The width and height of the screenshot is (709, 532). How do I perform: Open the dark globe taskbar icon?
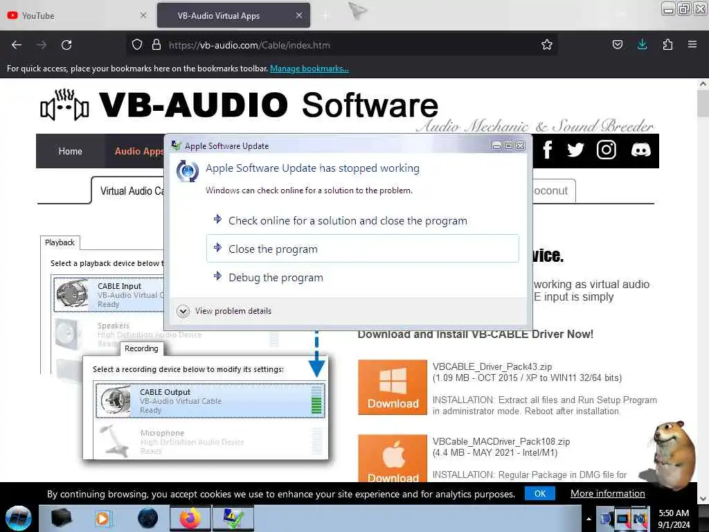[x=148, y=518]
